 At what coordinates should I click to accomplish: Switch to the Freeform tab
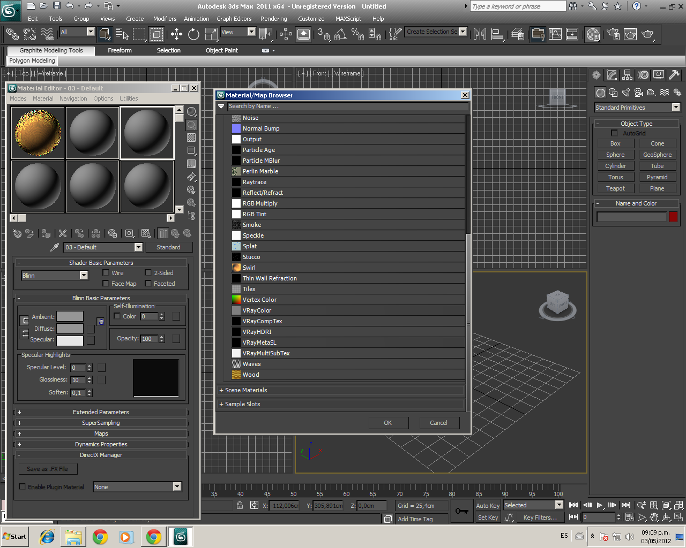[x=120, y=50]
